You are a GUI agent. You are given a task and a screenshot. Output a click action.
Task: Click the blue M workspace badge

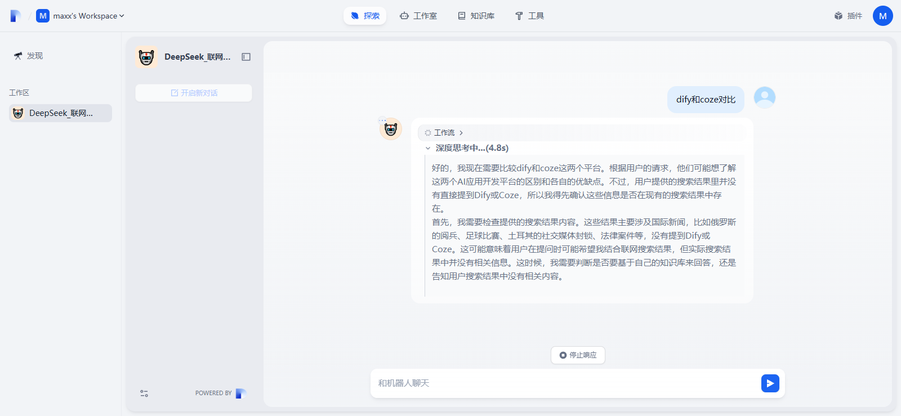(43, 16)
